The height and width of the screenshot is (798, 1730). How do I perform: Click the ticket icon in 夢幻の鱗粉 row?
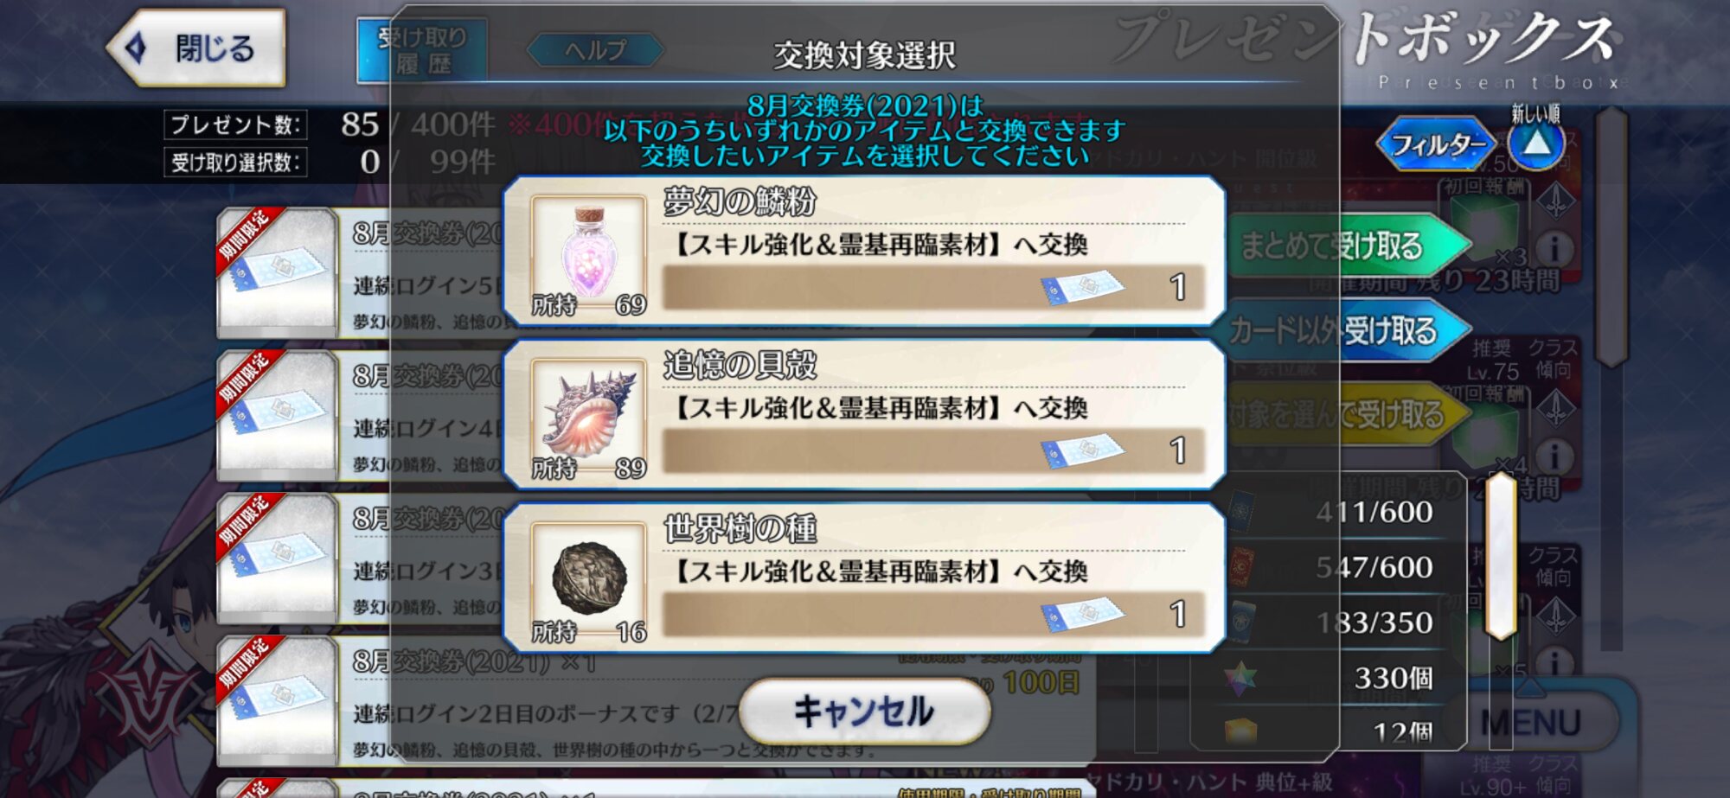coord(1083,288)
